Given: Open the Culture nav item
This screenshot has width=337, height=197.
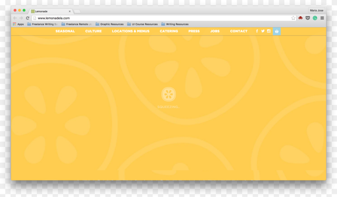Looking at the screenshot, I should point(93,31).
